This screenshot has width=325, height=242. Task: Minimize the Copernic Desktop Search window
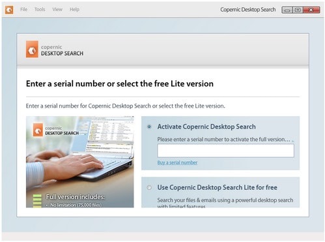point(287,10)
